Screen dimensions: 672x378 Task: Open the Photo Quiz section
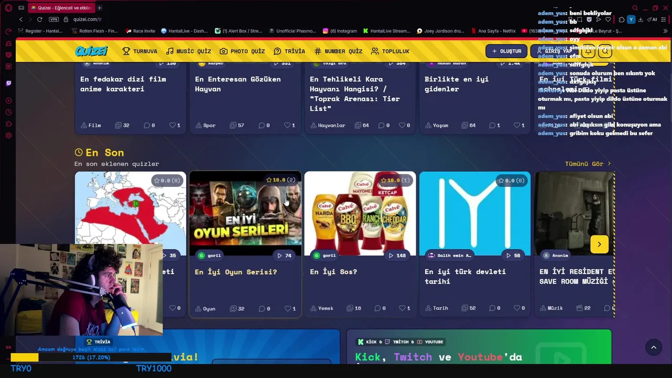click(242, 51)
